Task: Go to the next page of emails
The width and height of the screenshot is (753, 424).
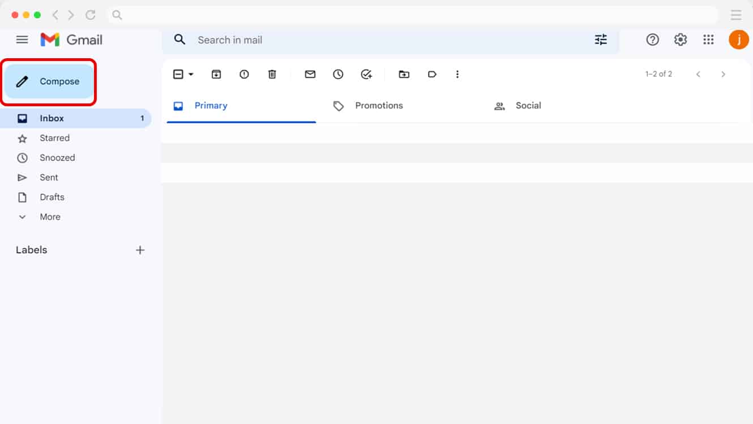Action: [x=724, y=73]
